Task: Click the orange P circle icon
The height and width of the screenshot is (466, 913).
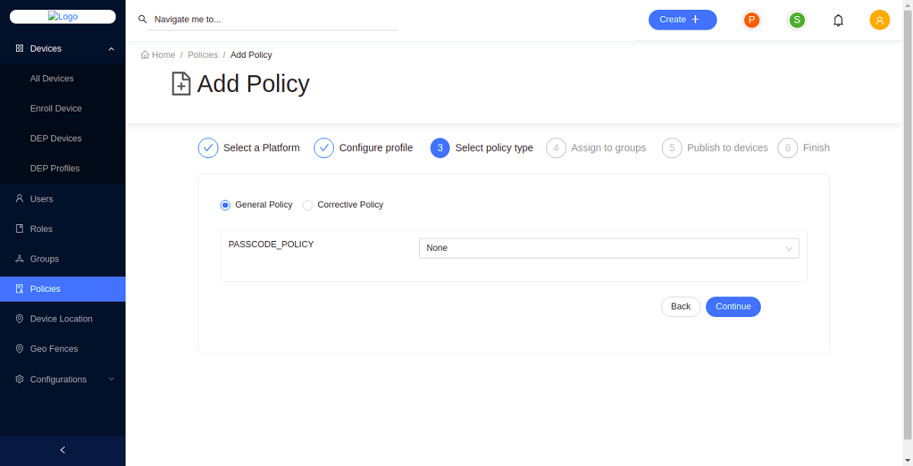Action: click(x=752, y=20)
